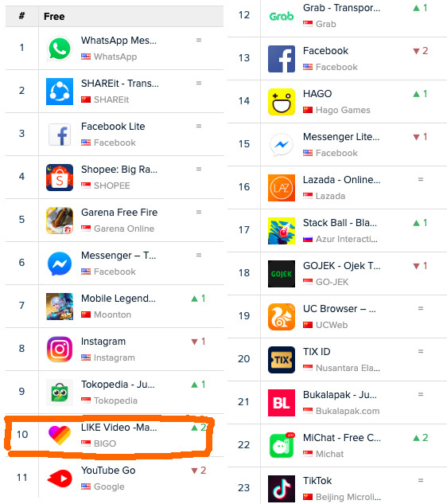
Task: Click the LIKE Video heart icon
Action: click(x=60, y=436)
